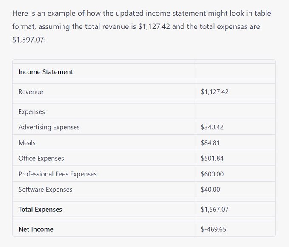Click the empty cell beside Income Statement
289x247 pixels.
click(x=235, y=72)
